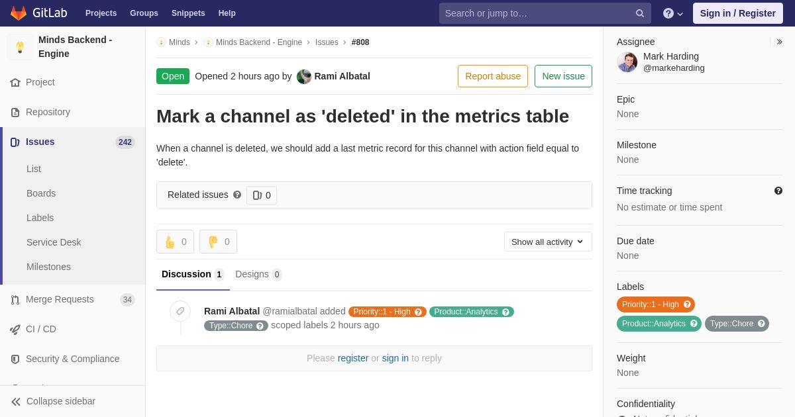The height and width of the screenshot is (417, 795).
Task: Collapse the right sidebar with double chevron
Action: (x=779, y=42)
